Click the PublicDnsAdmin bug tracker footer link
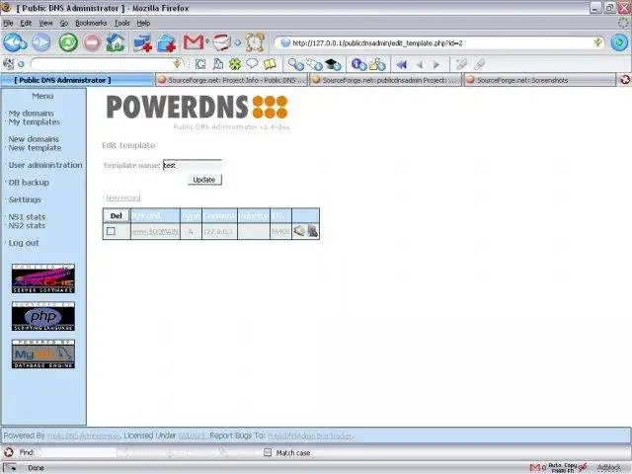Image resolution: width=632 pixels, height=474 pixels. pos(311,435)
